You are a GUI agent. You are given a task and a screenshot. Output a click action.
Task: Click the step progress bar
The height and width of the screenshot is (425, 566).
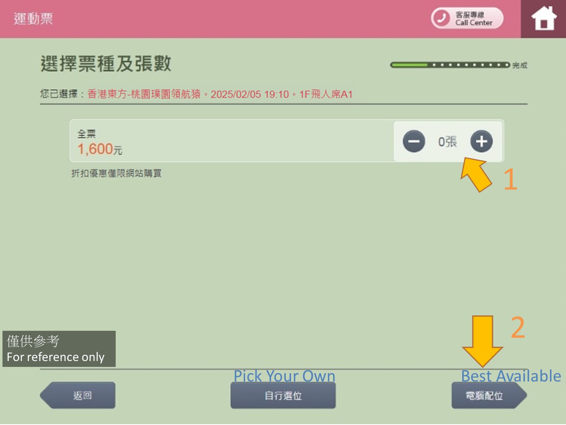450,65
